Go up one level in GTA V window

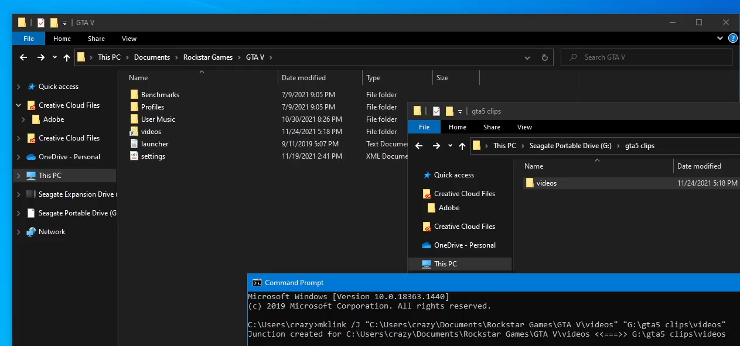pos(67,57)
